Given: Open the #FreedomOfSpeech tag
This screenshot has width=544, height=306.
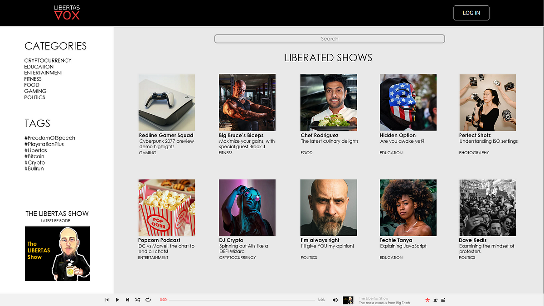Looking at the screenshot, I should 50,138.
